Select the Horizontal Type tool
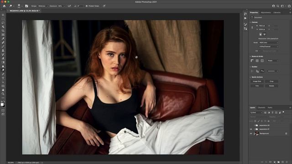The height and width of the screenshot is (164, 292). tap(3, 78)
